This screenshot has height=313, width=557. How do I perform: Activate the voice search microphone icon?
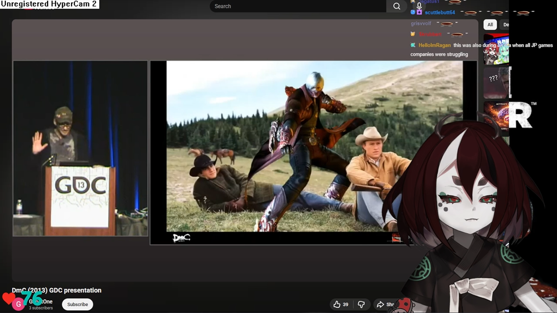[419, 6]
